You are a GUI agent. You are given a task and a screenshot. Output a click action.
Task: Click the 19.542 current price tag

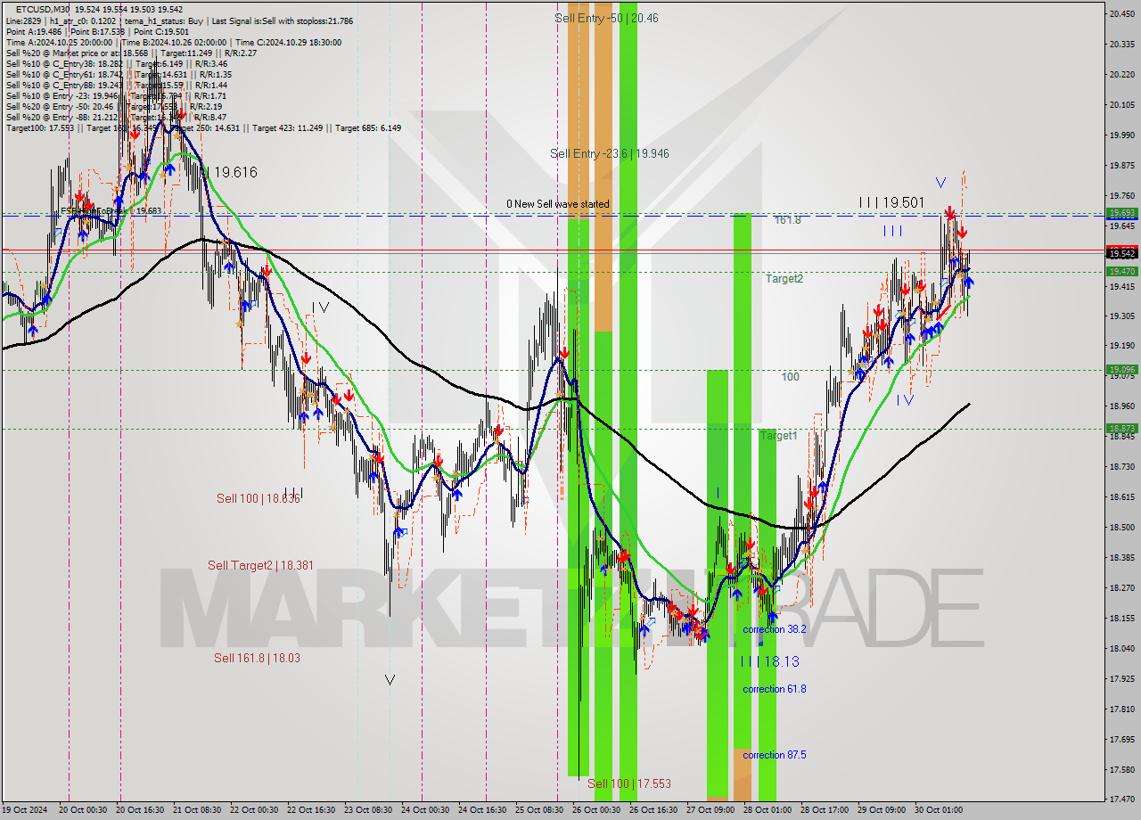[1121, 254]
